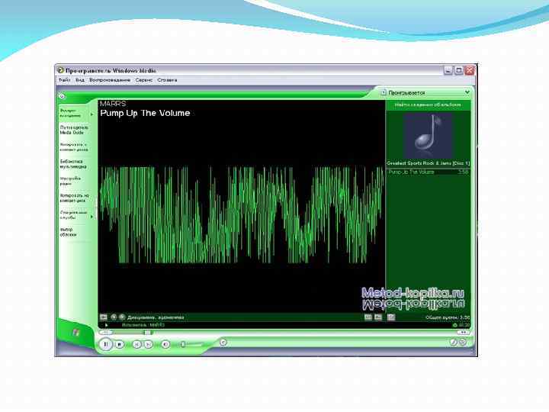Click the rewind/fast-forward button by the seek bar
549x412 pixels.
pyautogui.click(x=464, y=332)
